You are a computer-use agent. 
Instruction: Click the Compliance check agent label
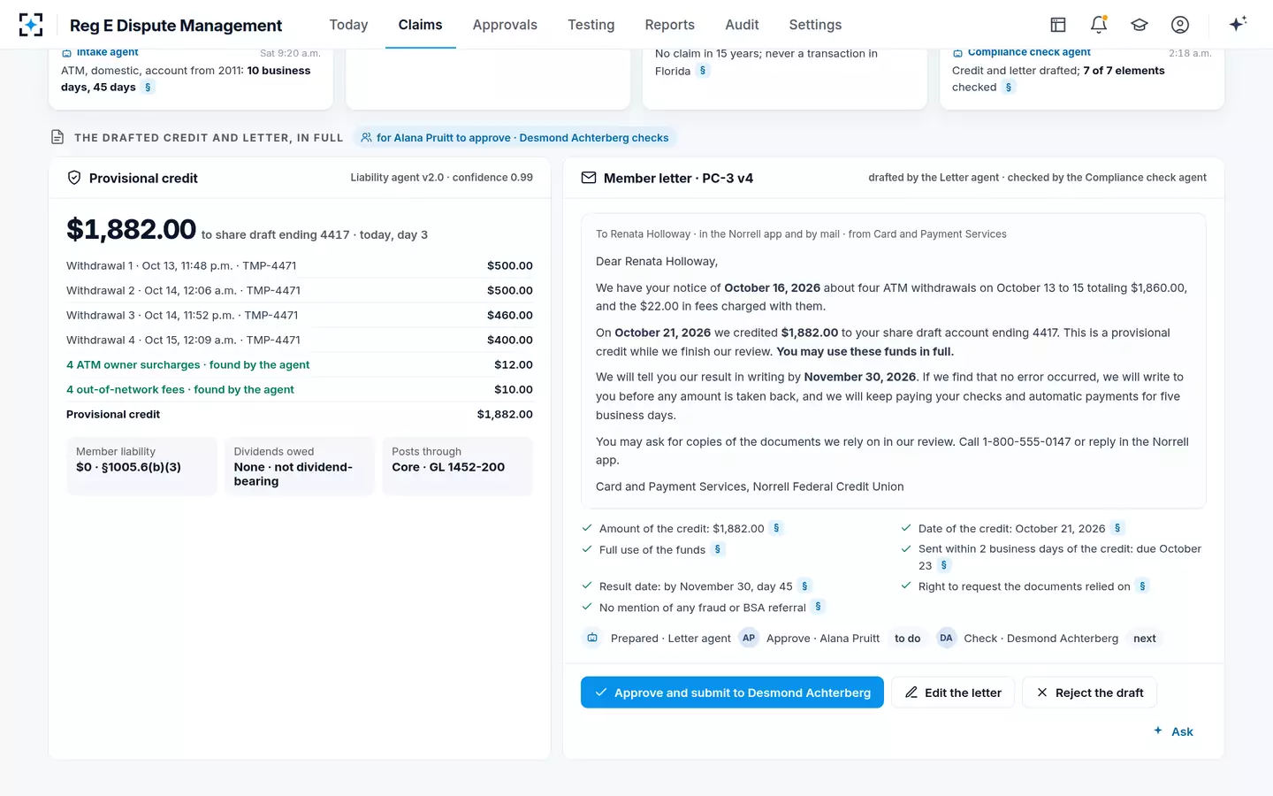[x=1029, y=52]
